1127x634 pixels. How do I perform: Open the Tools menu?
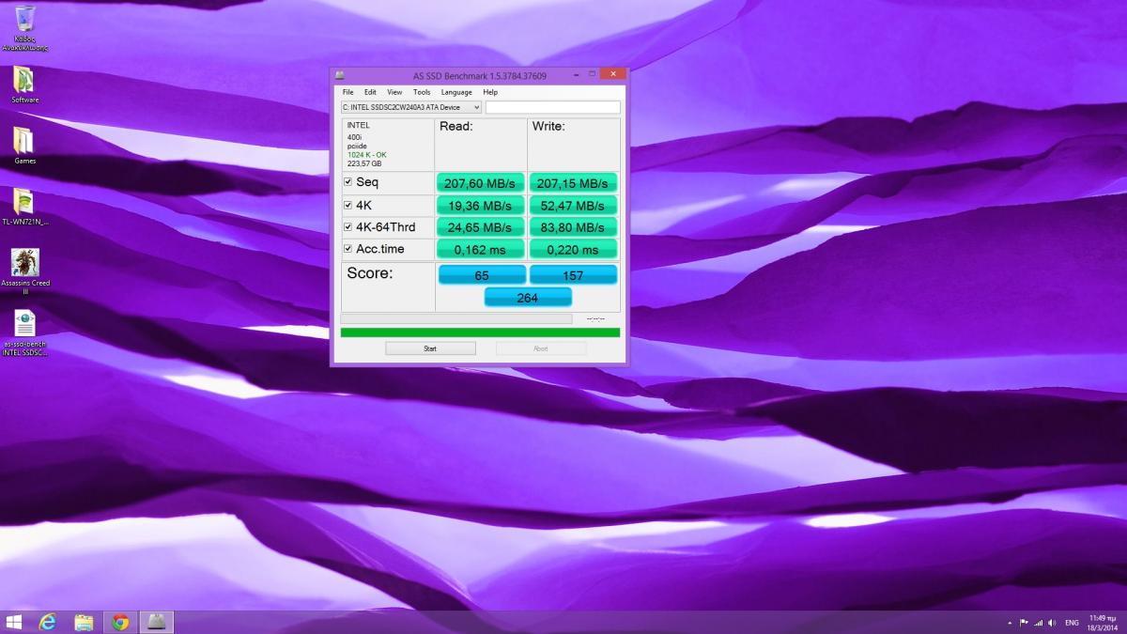pos(422,92)
